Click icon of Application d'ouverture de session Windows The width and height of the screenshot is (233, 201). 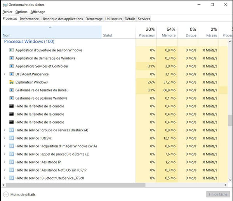pyautogui.click(x=11, y=50)
